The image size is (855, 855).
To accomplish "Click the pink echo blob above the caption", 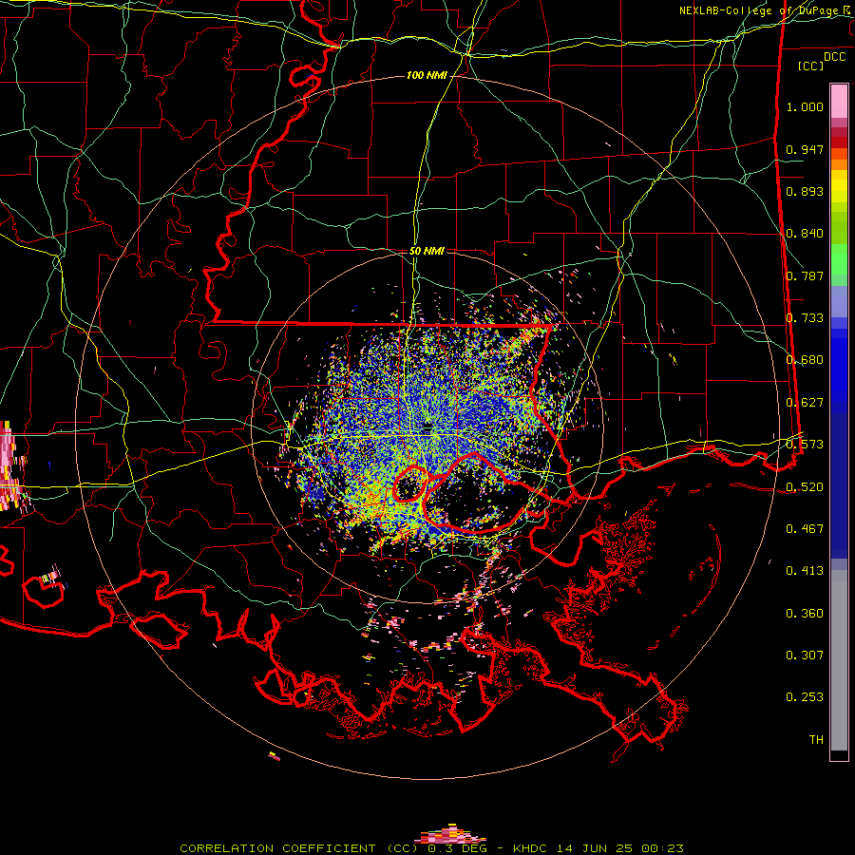I will click(x=450, y=834).
